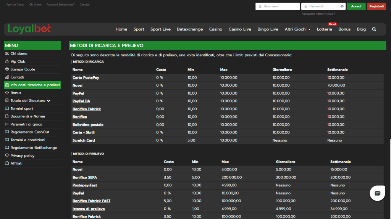Viewport: 391px width, 219px height.
Task: Expand the Altri Giochi dropdown menu
Action: tap(297, 29)
